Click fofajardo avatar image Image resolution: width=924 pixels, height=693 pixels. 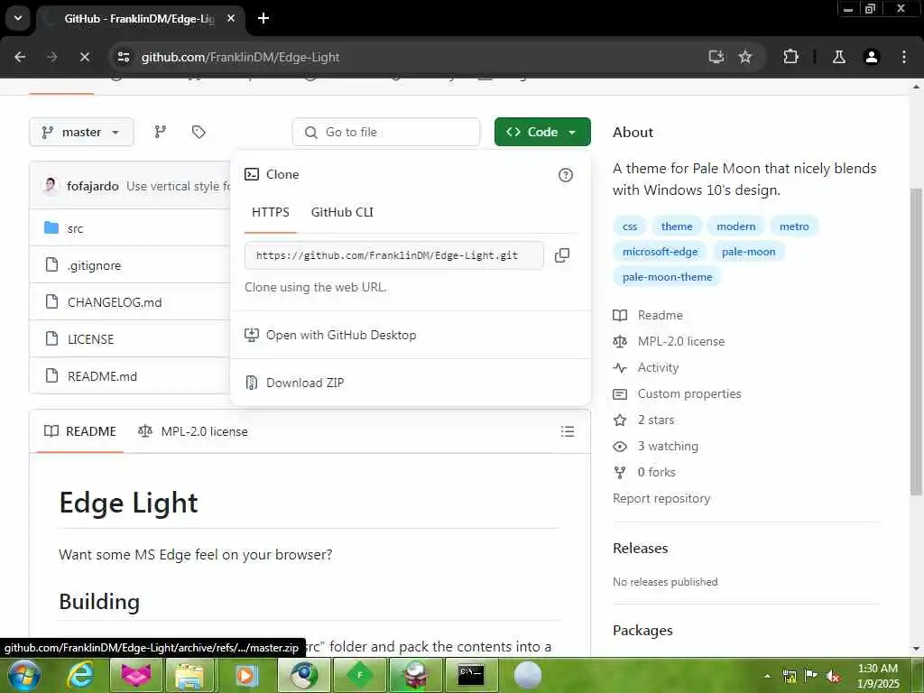51,186
